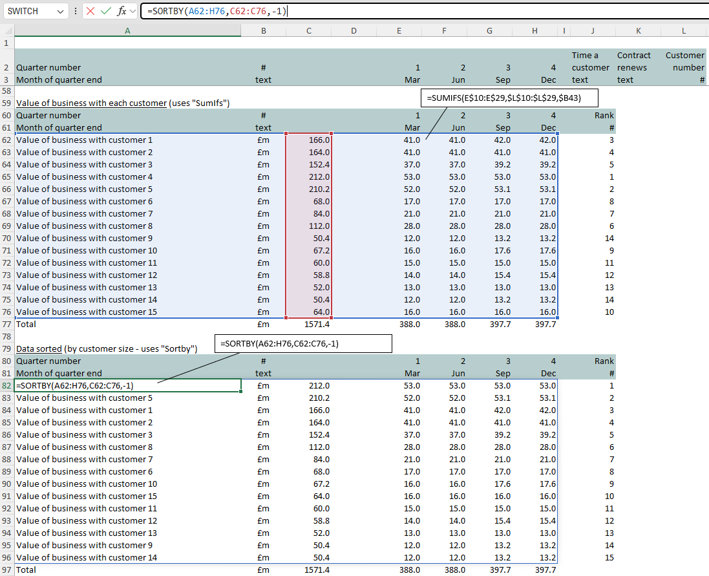Confirm the formula with the green checkmark
709x576 pixels.
click(106, 11)
